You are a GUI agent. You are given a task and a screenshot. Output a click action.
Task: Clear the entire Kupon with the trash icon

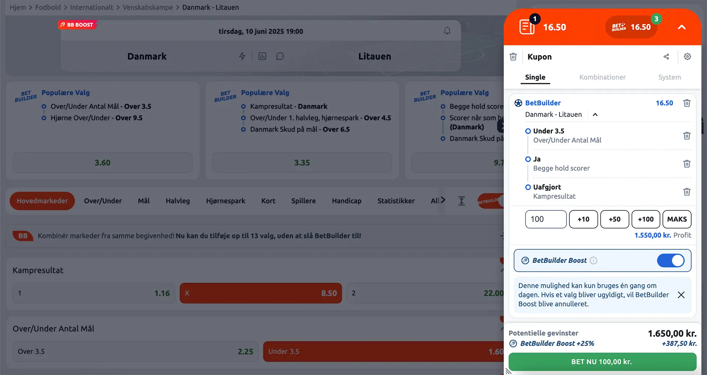513,57
